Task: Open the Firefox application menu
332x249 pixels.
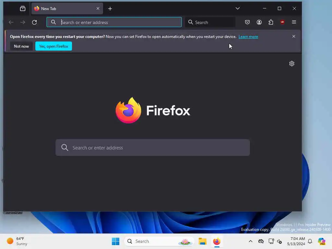Action: tap(294, 22)
